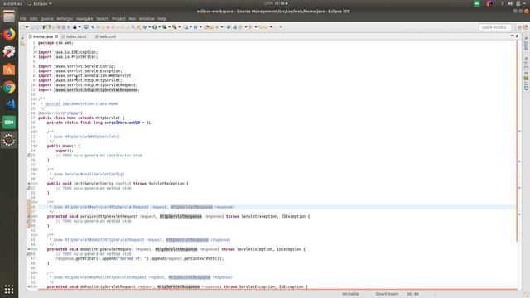Open Ubuntu Software from the dock
530x298 pixels.
(9, 70)
